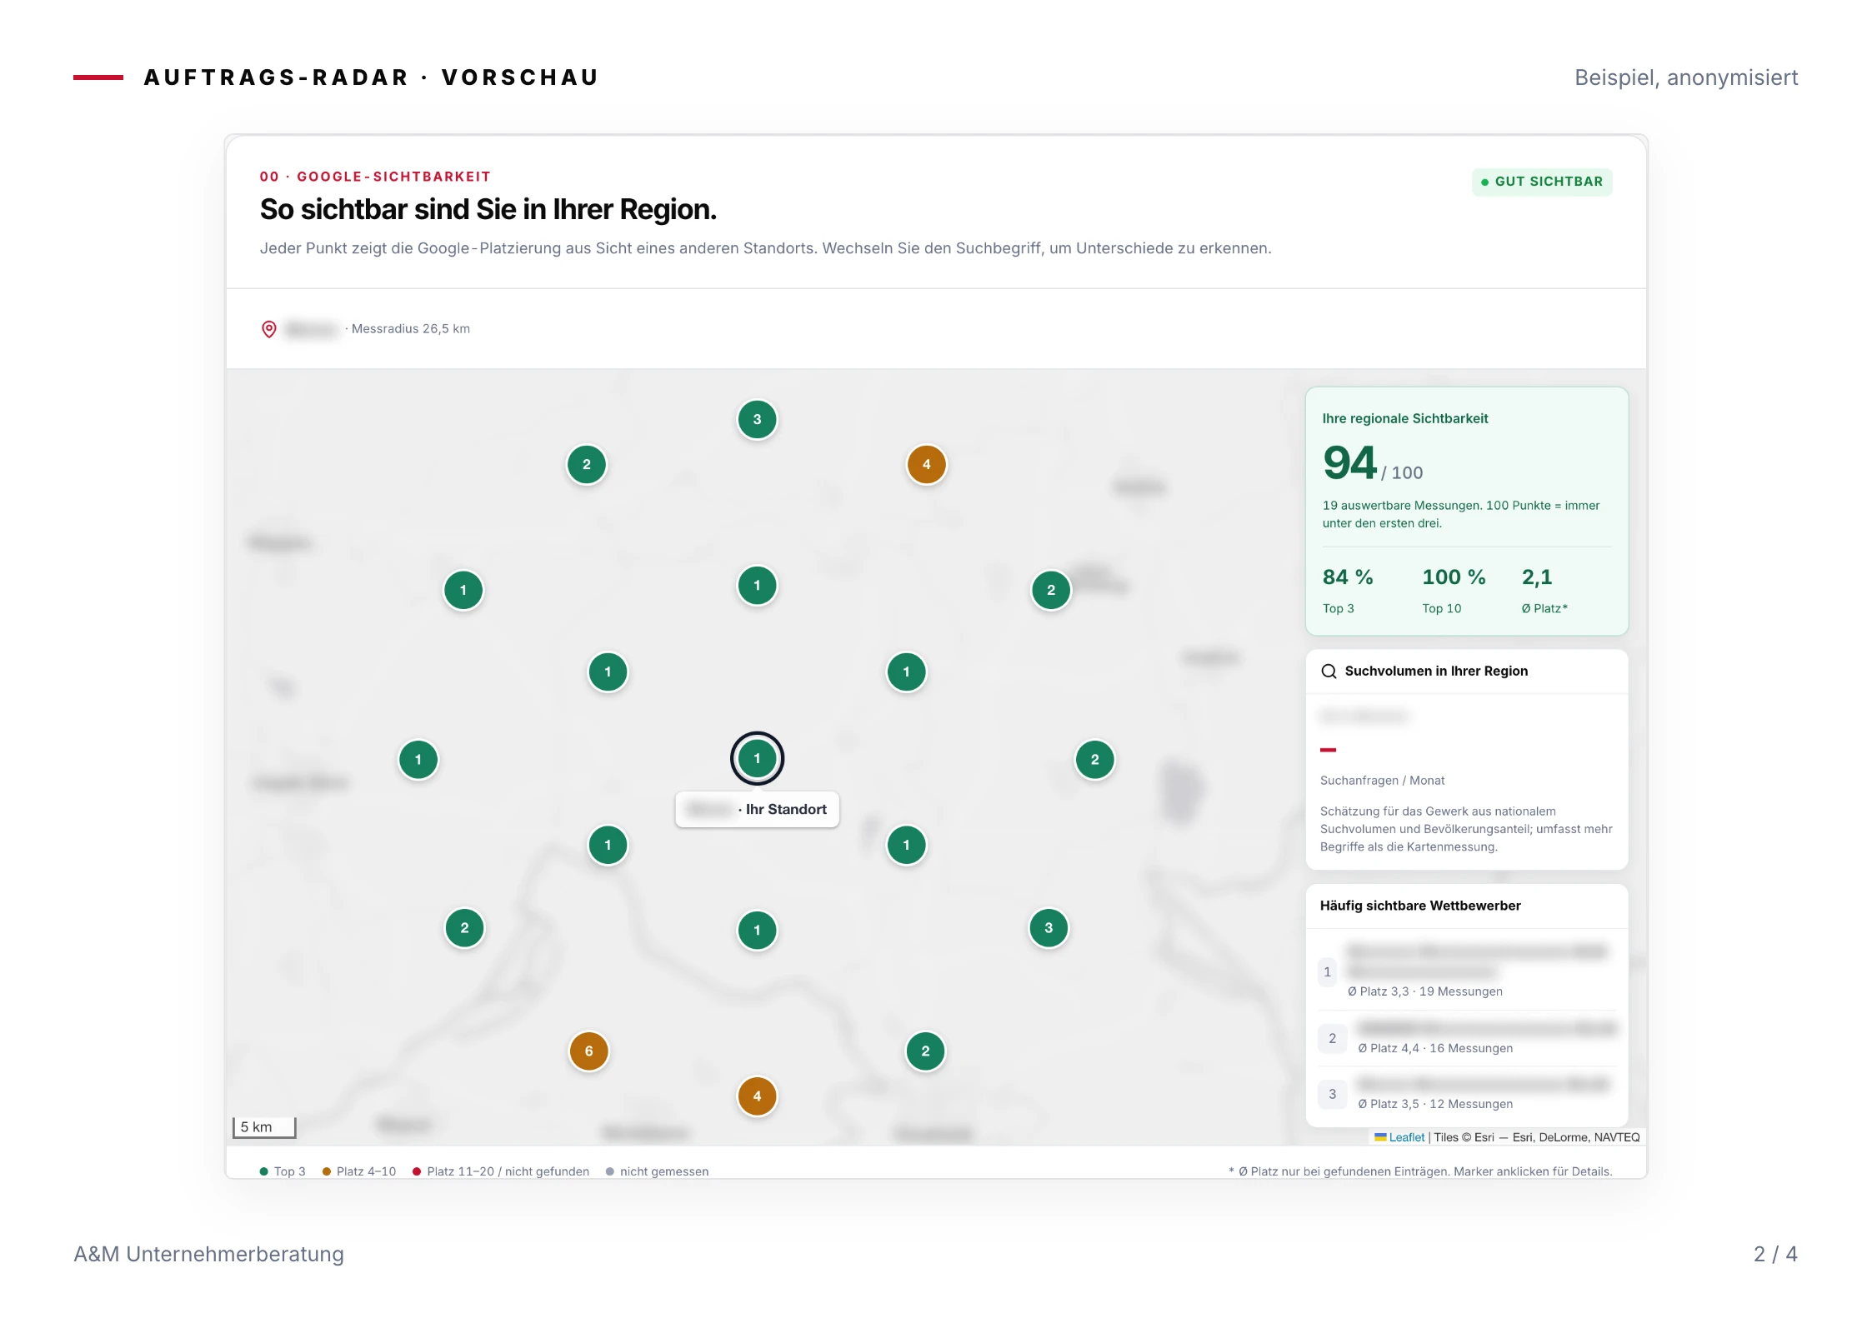Click the red location pin icon beside Messradius
1872x1323 pixels.
[x=268, y=329]
